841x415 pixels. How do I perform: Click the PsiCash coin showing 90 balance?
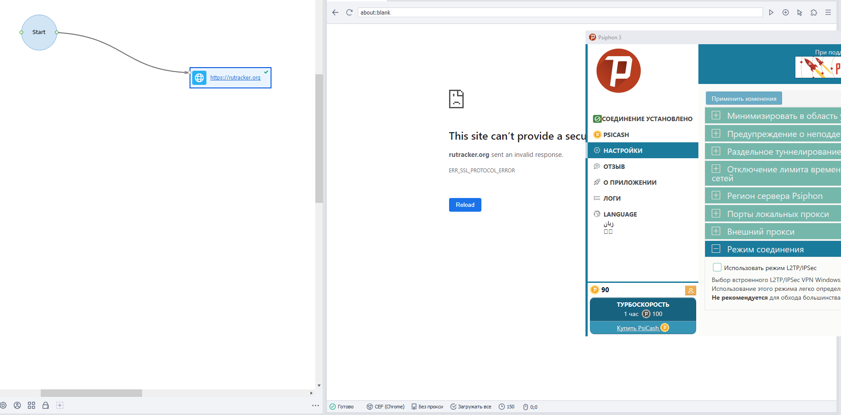pos(595,290)
